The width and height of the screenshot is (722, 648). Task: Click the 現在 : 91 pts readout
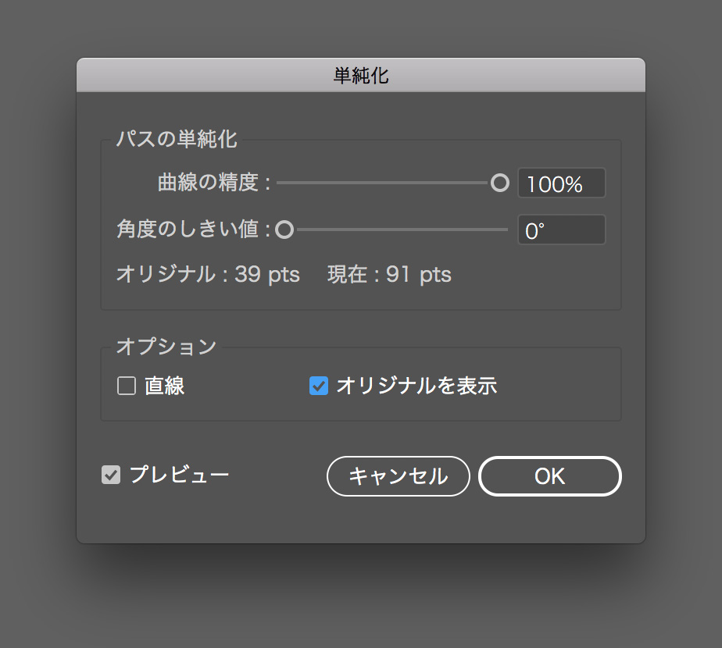pyautogui.click(x=390, y=274)
